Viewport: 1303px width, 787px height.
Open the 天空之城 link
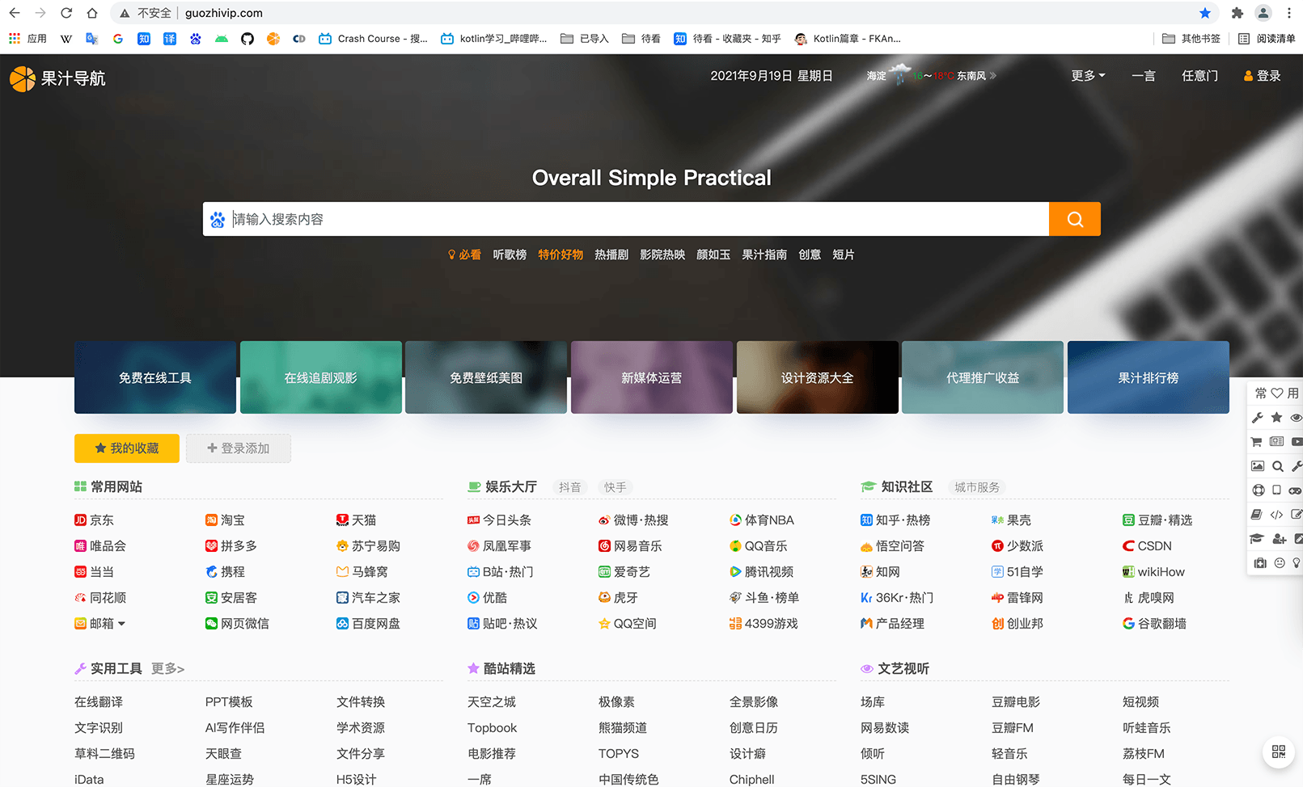tap(492, 702)
